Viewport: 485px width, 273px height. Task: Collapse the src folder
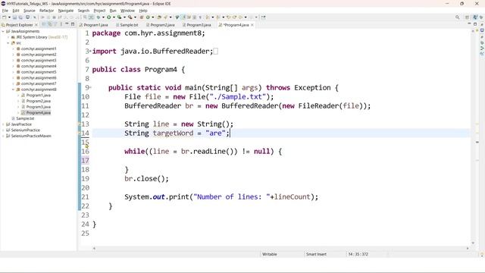(8, 43)
